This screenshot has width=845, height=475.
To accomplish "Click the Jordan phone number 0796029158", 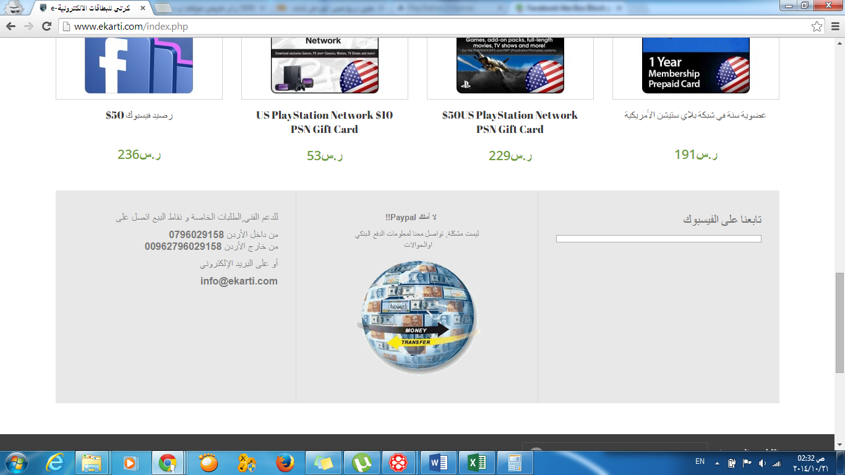I will click(196, 235).
